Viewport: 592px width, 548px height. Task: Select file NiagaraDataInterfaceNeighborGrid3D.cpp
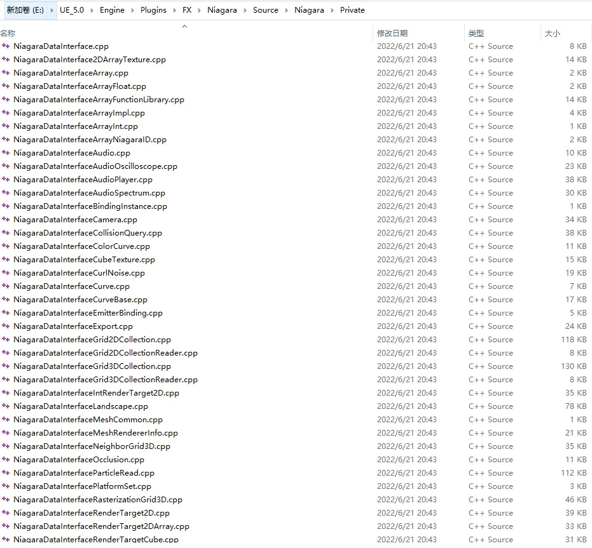point(92,446)
